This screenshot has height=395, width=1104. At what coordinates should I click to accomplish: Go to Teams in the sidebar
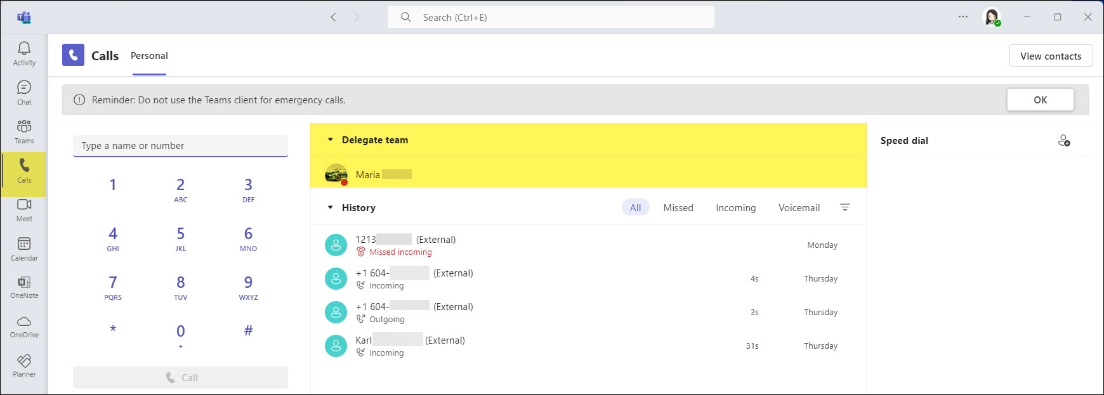click(x=24, y=131)
